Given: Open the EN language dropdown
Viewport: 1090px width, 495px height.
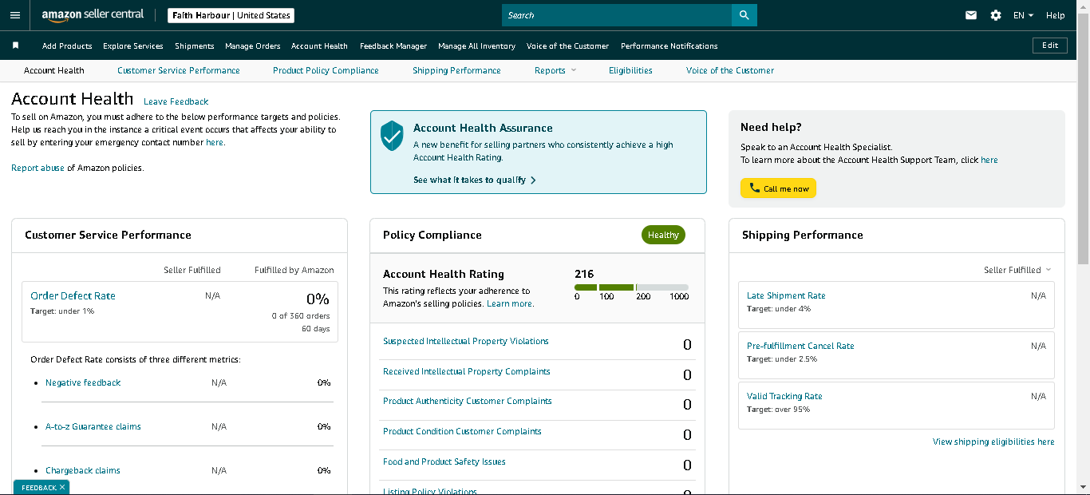Looking at the screenshot, I should [1023, 15].
